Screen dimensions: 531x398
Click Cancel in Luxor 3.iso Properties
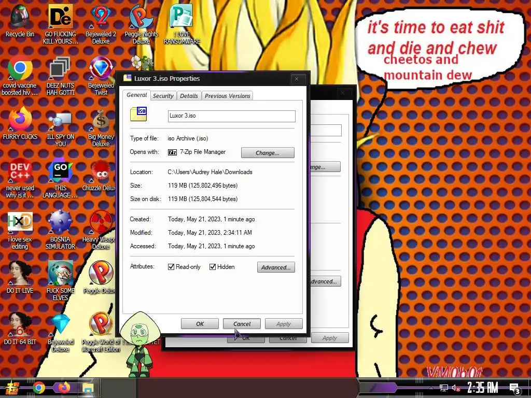pos(242,324)
